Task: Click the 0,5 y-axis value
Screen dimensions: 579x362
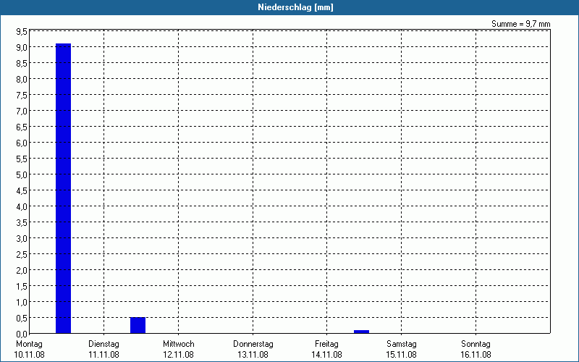Action: pos(22,318)
